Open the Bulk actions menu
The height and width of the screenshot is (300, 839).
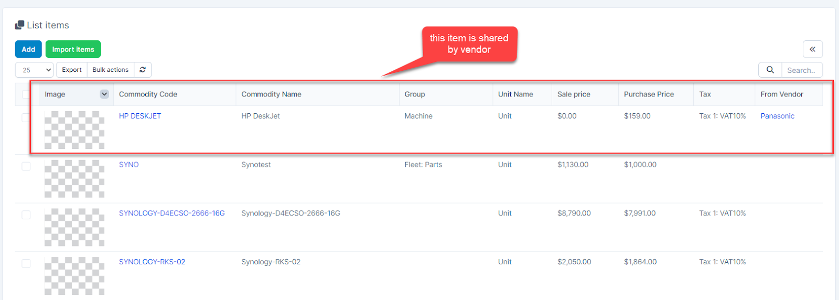[x=110, y=70]
